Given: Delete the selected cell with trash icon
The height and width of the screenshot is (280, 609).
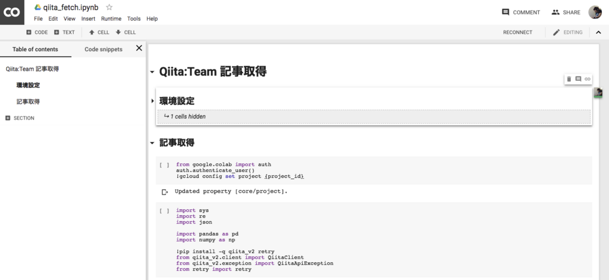Looking at the screenshot, I should pyautogui.click(x=569, y=79).
